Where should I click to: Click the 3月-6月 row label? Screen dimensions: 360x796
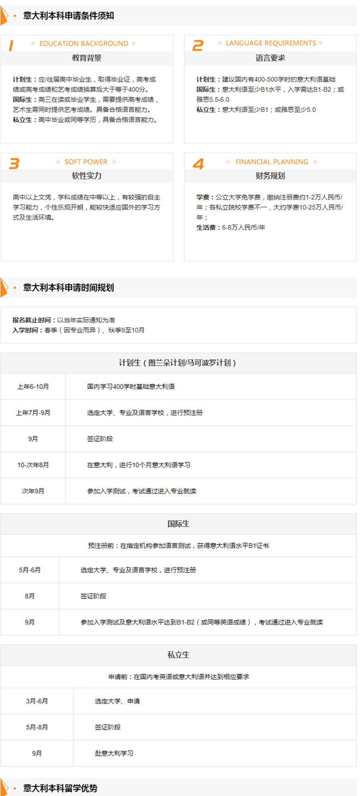click(x=37, y=701)
